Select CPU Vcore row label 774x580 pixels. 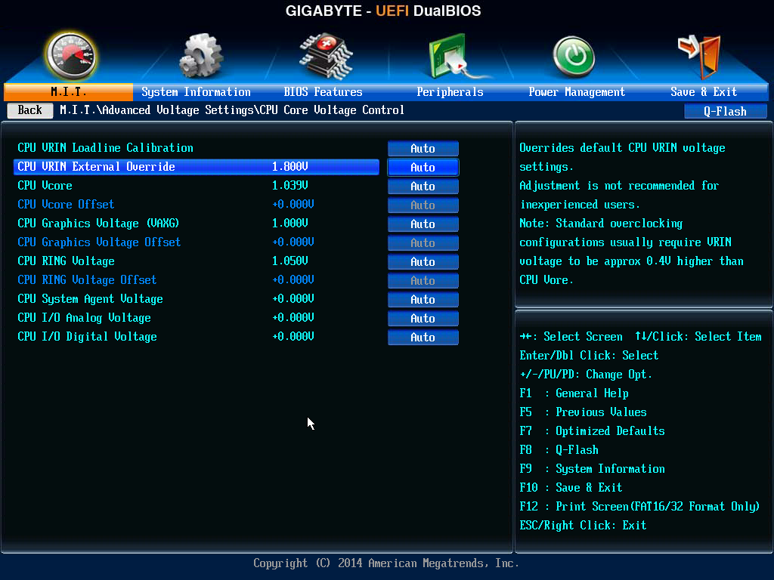pos(45,186)
